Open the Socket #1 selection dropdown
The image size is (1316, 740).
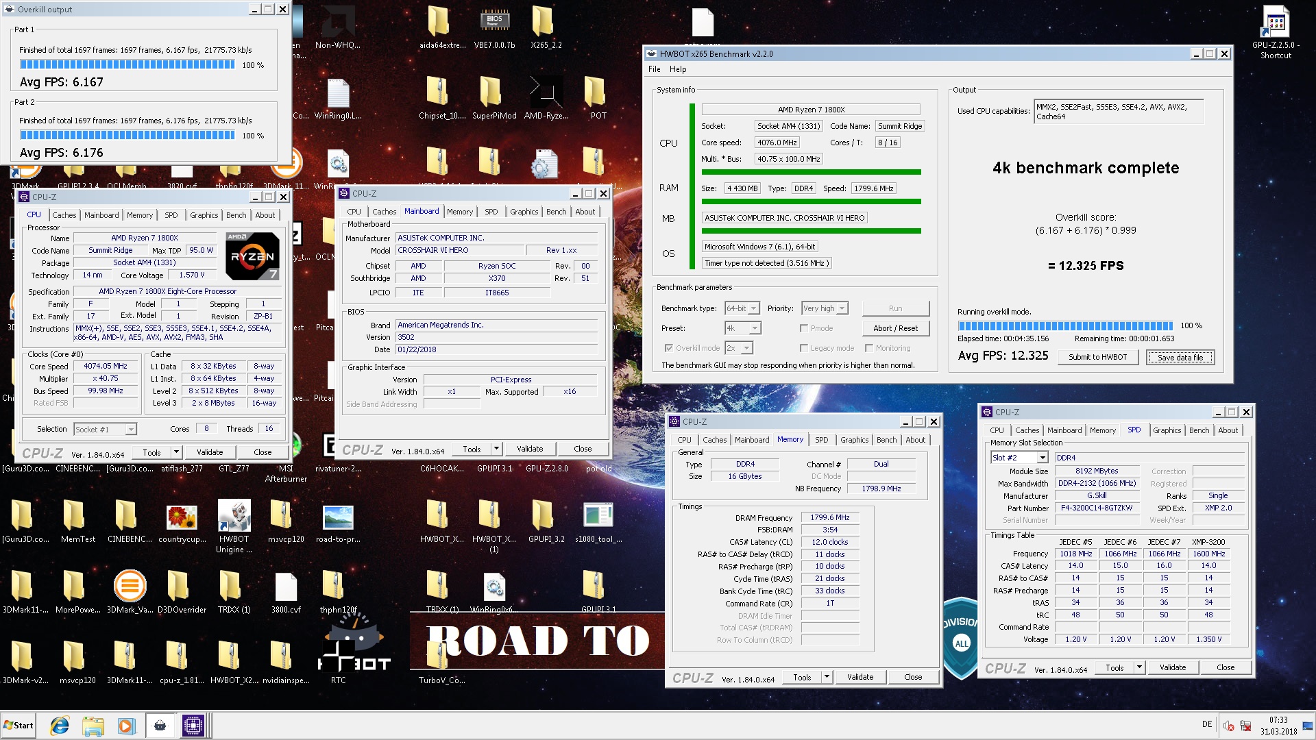[x=106, y=430]
